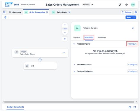Click the delete trash icon in toolbar
This screenshot has height=111, width=140.
(x=5, y=17)
